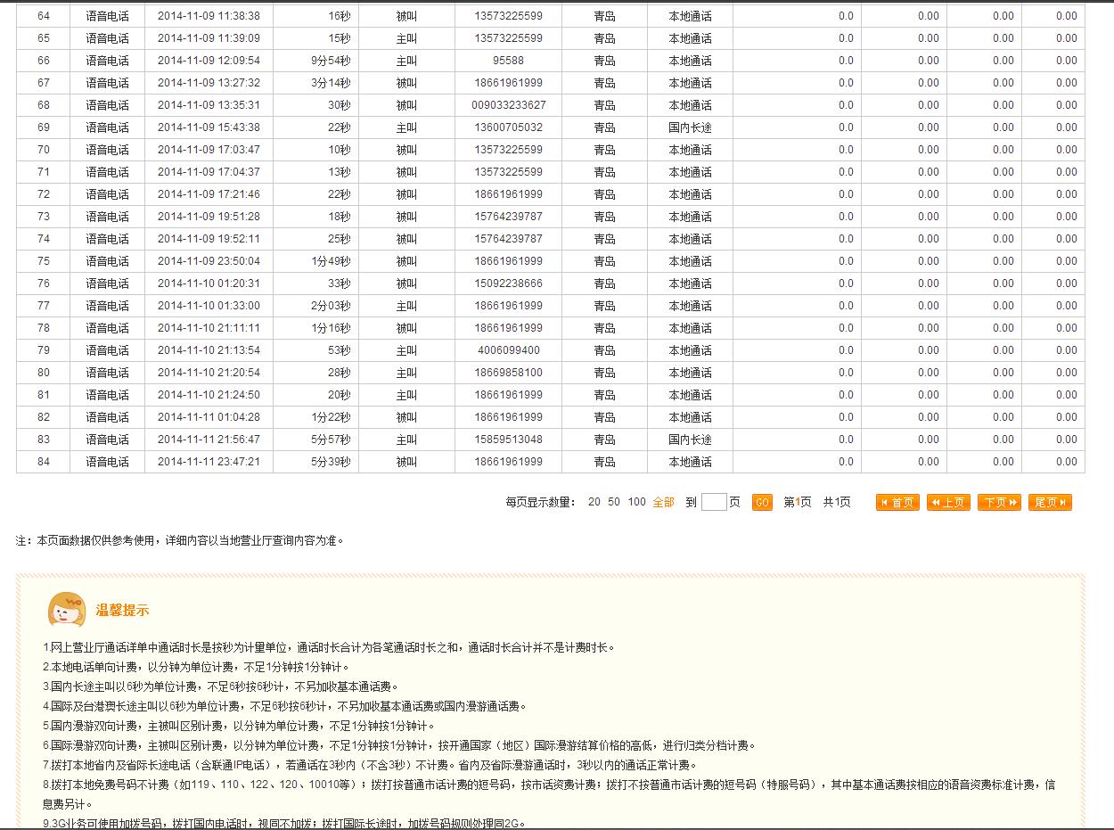Select duration 2分03秒

tap(331, 306)
